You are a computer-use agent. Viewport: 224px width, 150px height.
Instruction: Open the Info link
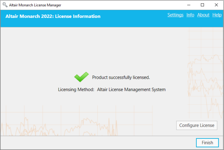coord(190,15)
